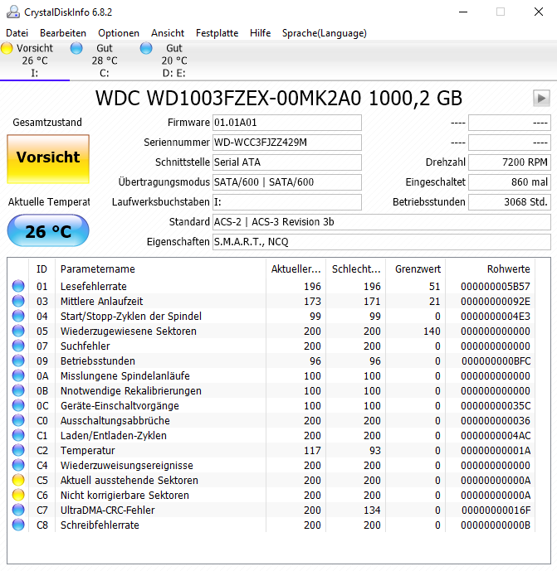Viewport: 557px width, 571px height.
Task: Click status orb for Schreibfehlerrate row
Action: tap(18, 525)
